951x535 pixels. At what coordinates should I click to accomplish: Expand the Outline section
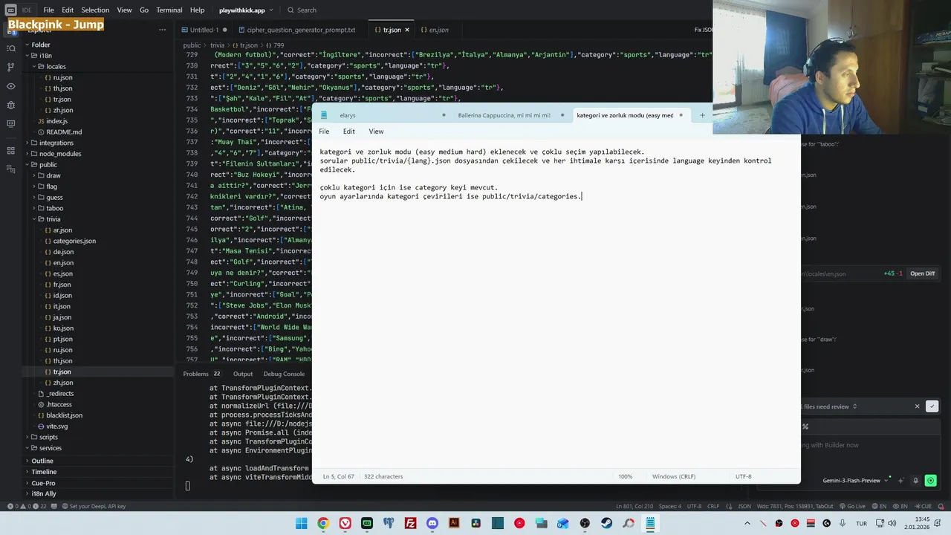click(42, 461)
